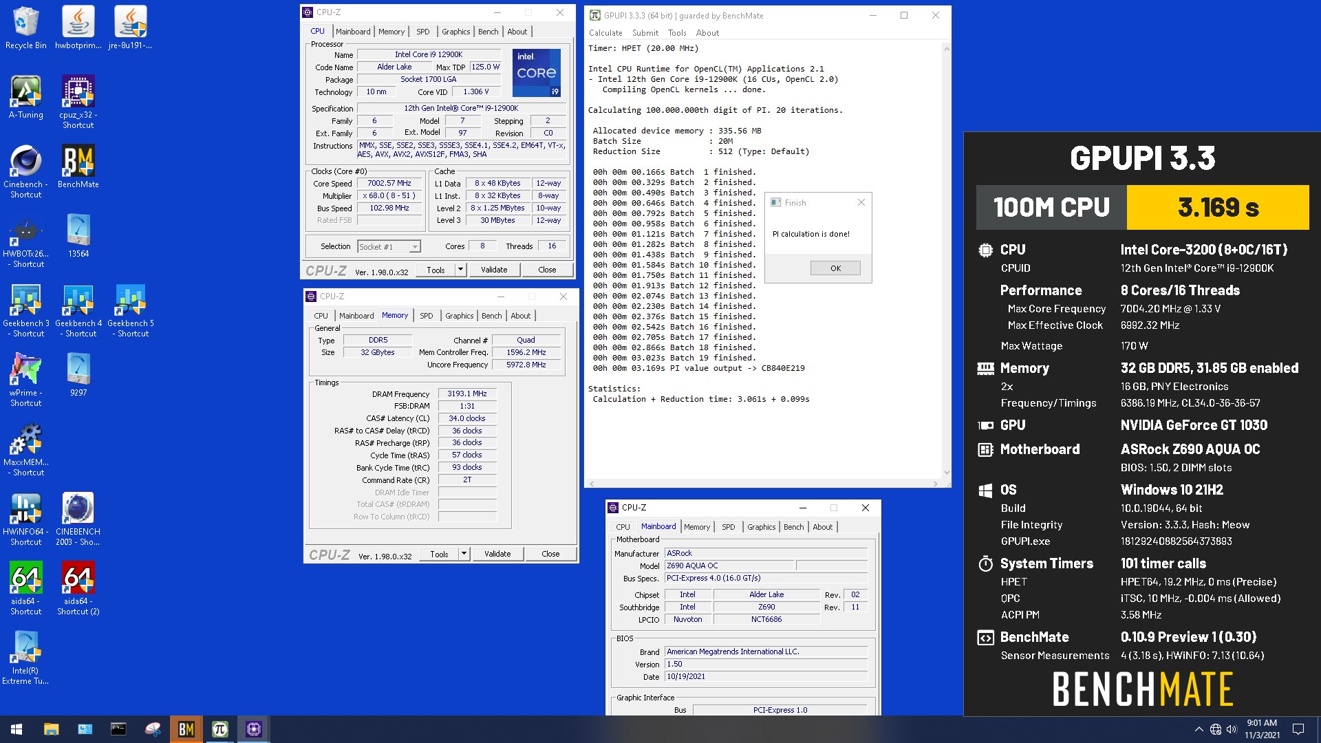Select the Memory tab in top CPU-Z window
The image size is (1321, 743).
391,32
